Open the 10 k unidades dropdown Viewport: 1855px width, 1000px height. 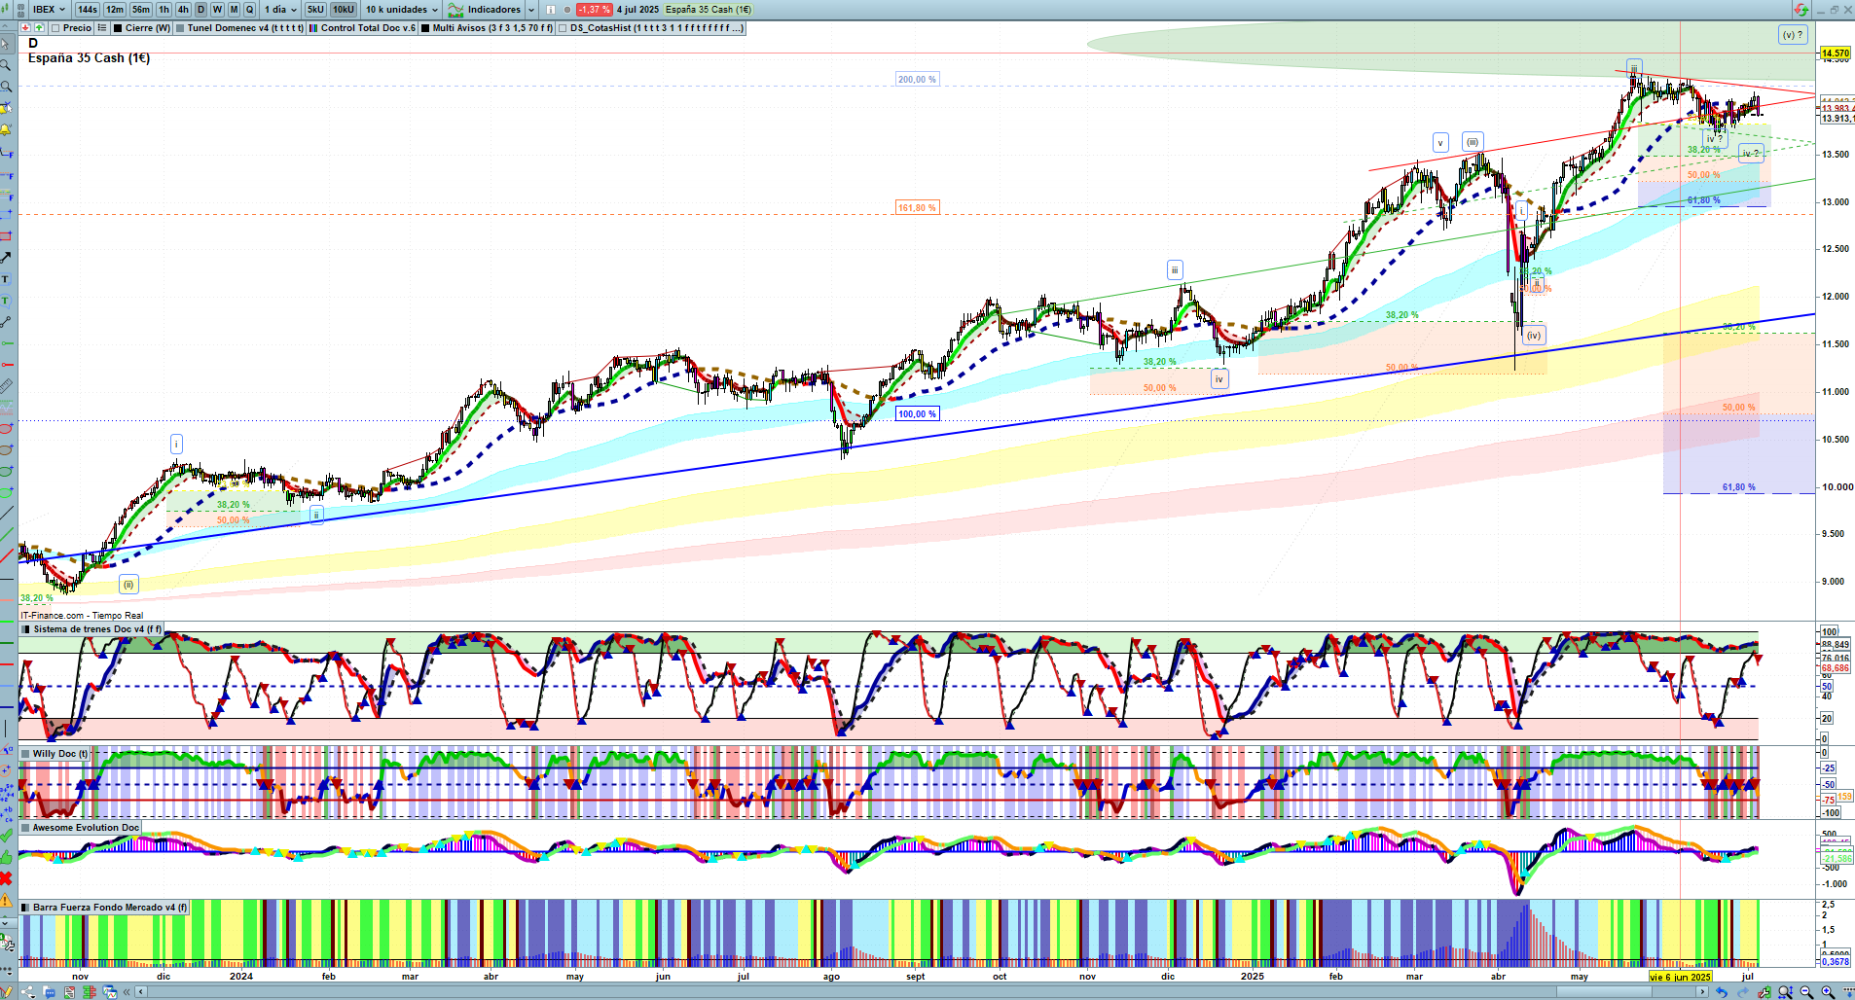(x=401, y=10)
